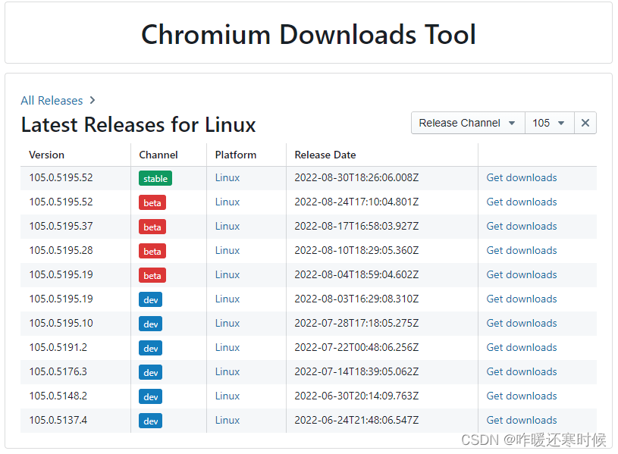Click the dev badge for 105.0.5148.2
This screenshot has width=618, height=454.
point(151,396)
